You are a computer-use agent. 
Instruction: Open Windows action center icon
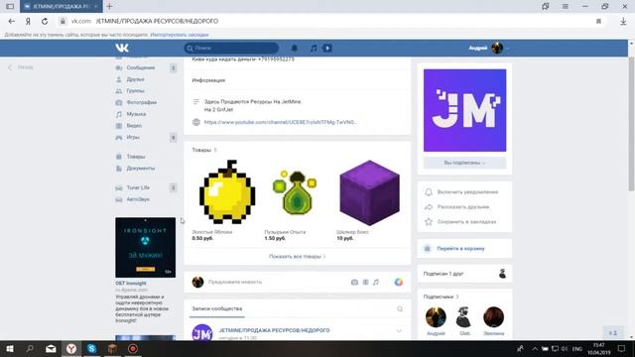tap(622, 348)
